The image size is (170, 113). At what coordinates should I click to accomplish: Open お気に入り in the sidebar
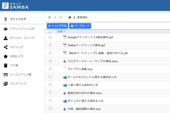tap(16, 56)
